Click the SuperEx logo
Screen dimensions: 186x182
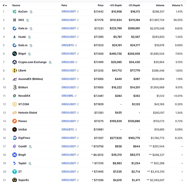15,180
